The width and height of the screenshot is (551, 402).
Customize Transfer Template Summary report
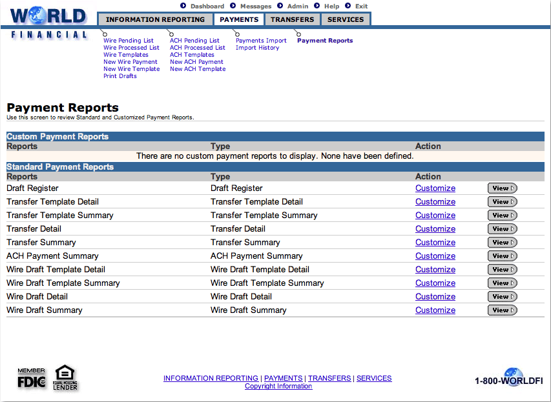[435, 216]
